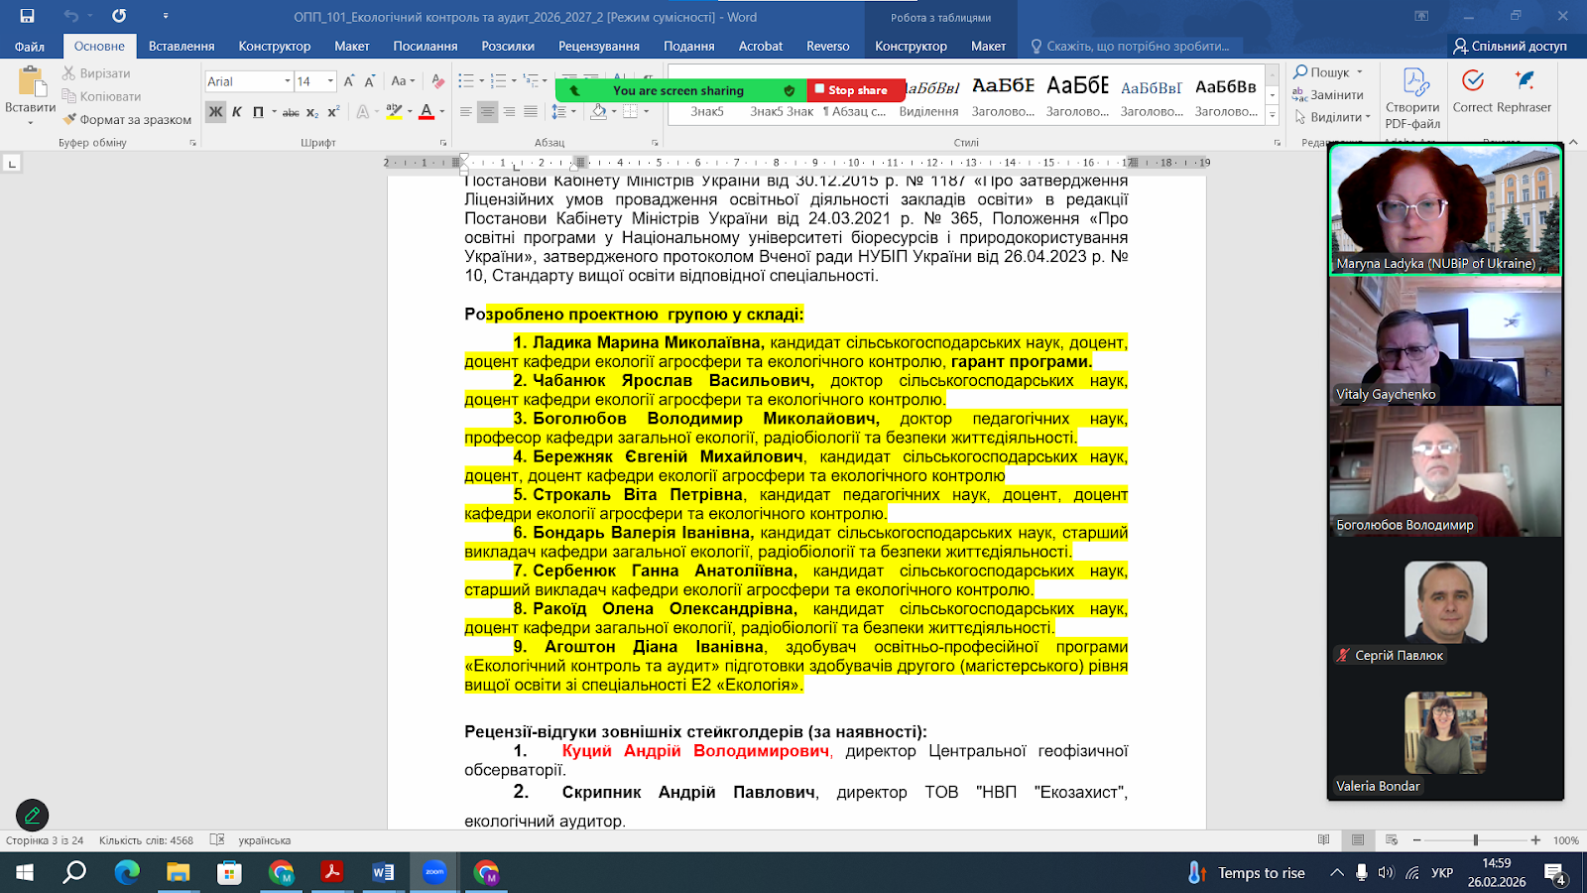Expand the styles gallery more arrow

coord(1273,115)
